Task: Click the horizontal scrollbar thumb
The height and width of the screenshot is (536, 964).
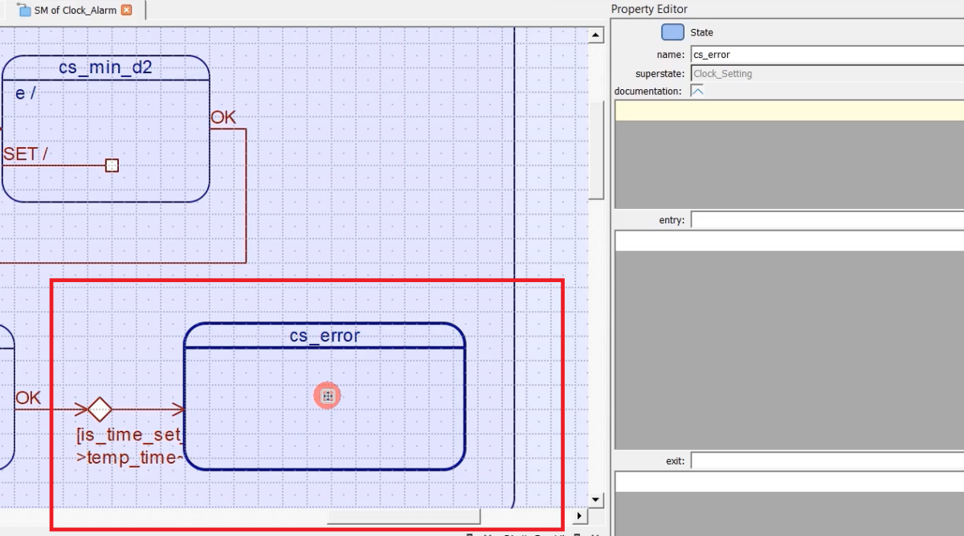Action: tap(403, 515)
